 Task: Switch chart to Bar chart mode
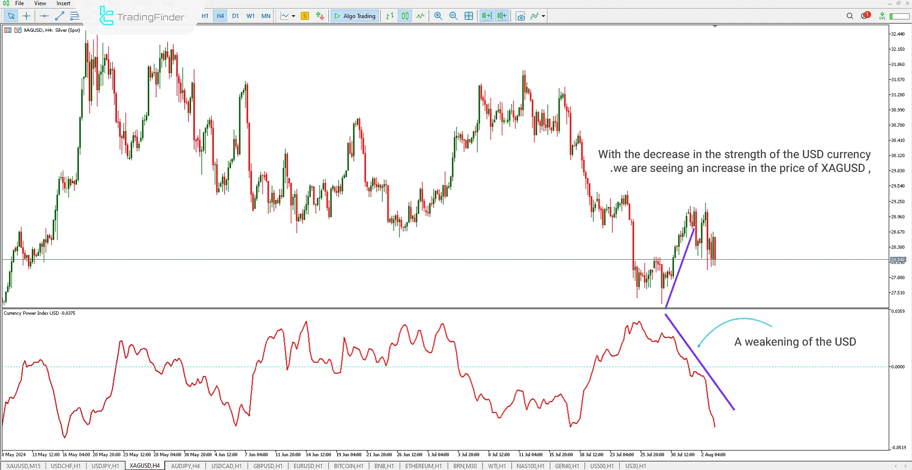point(389,16)
